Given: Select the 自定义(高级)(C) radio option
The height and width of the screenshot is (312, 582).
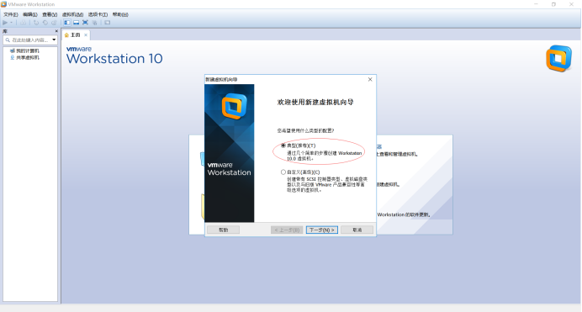Looking at the screenshot, I should 283,172.
